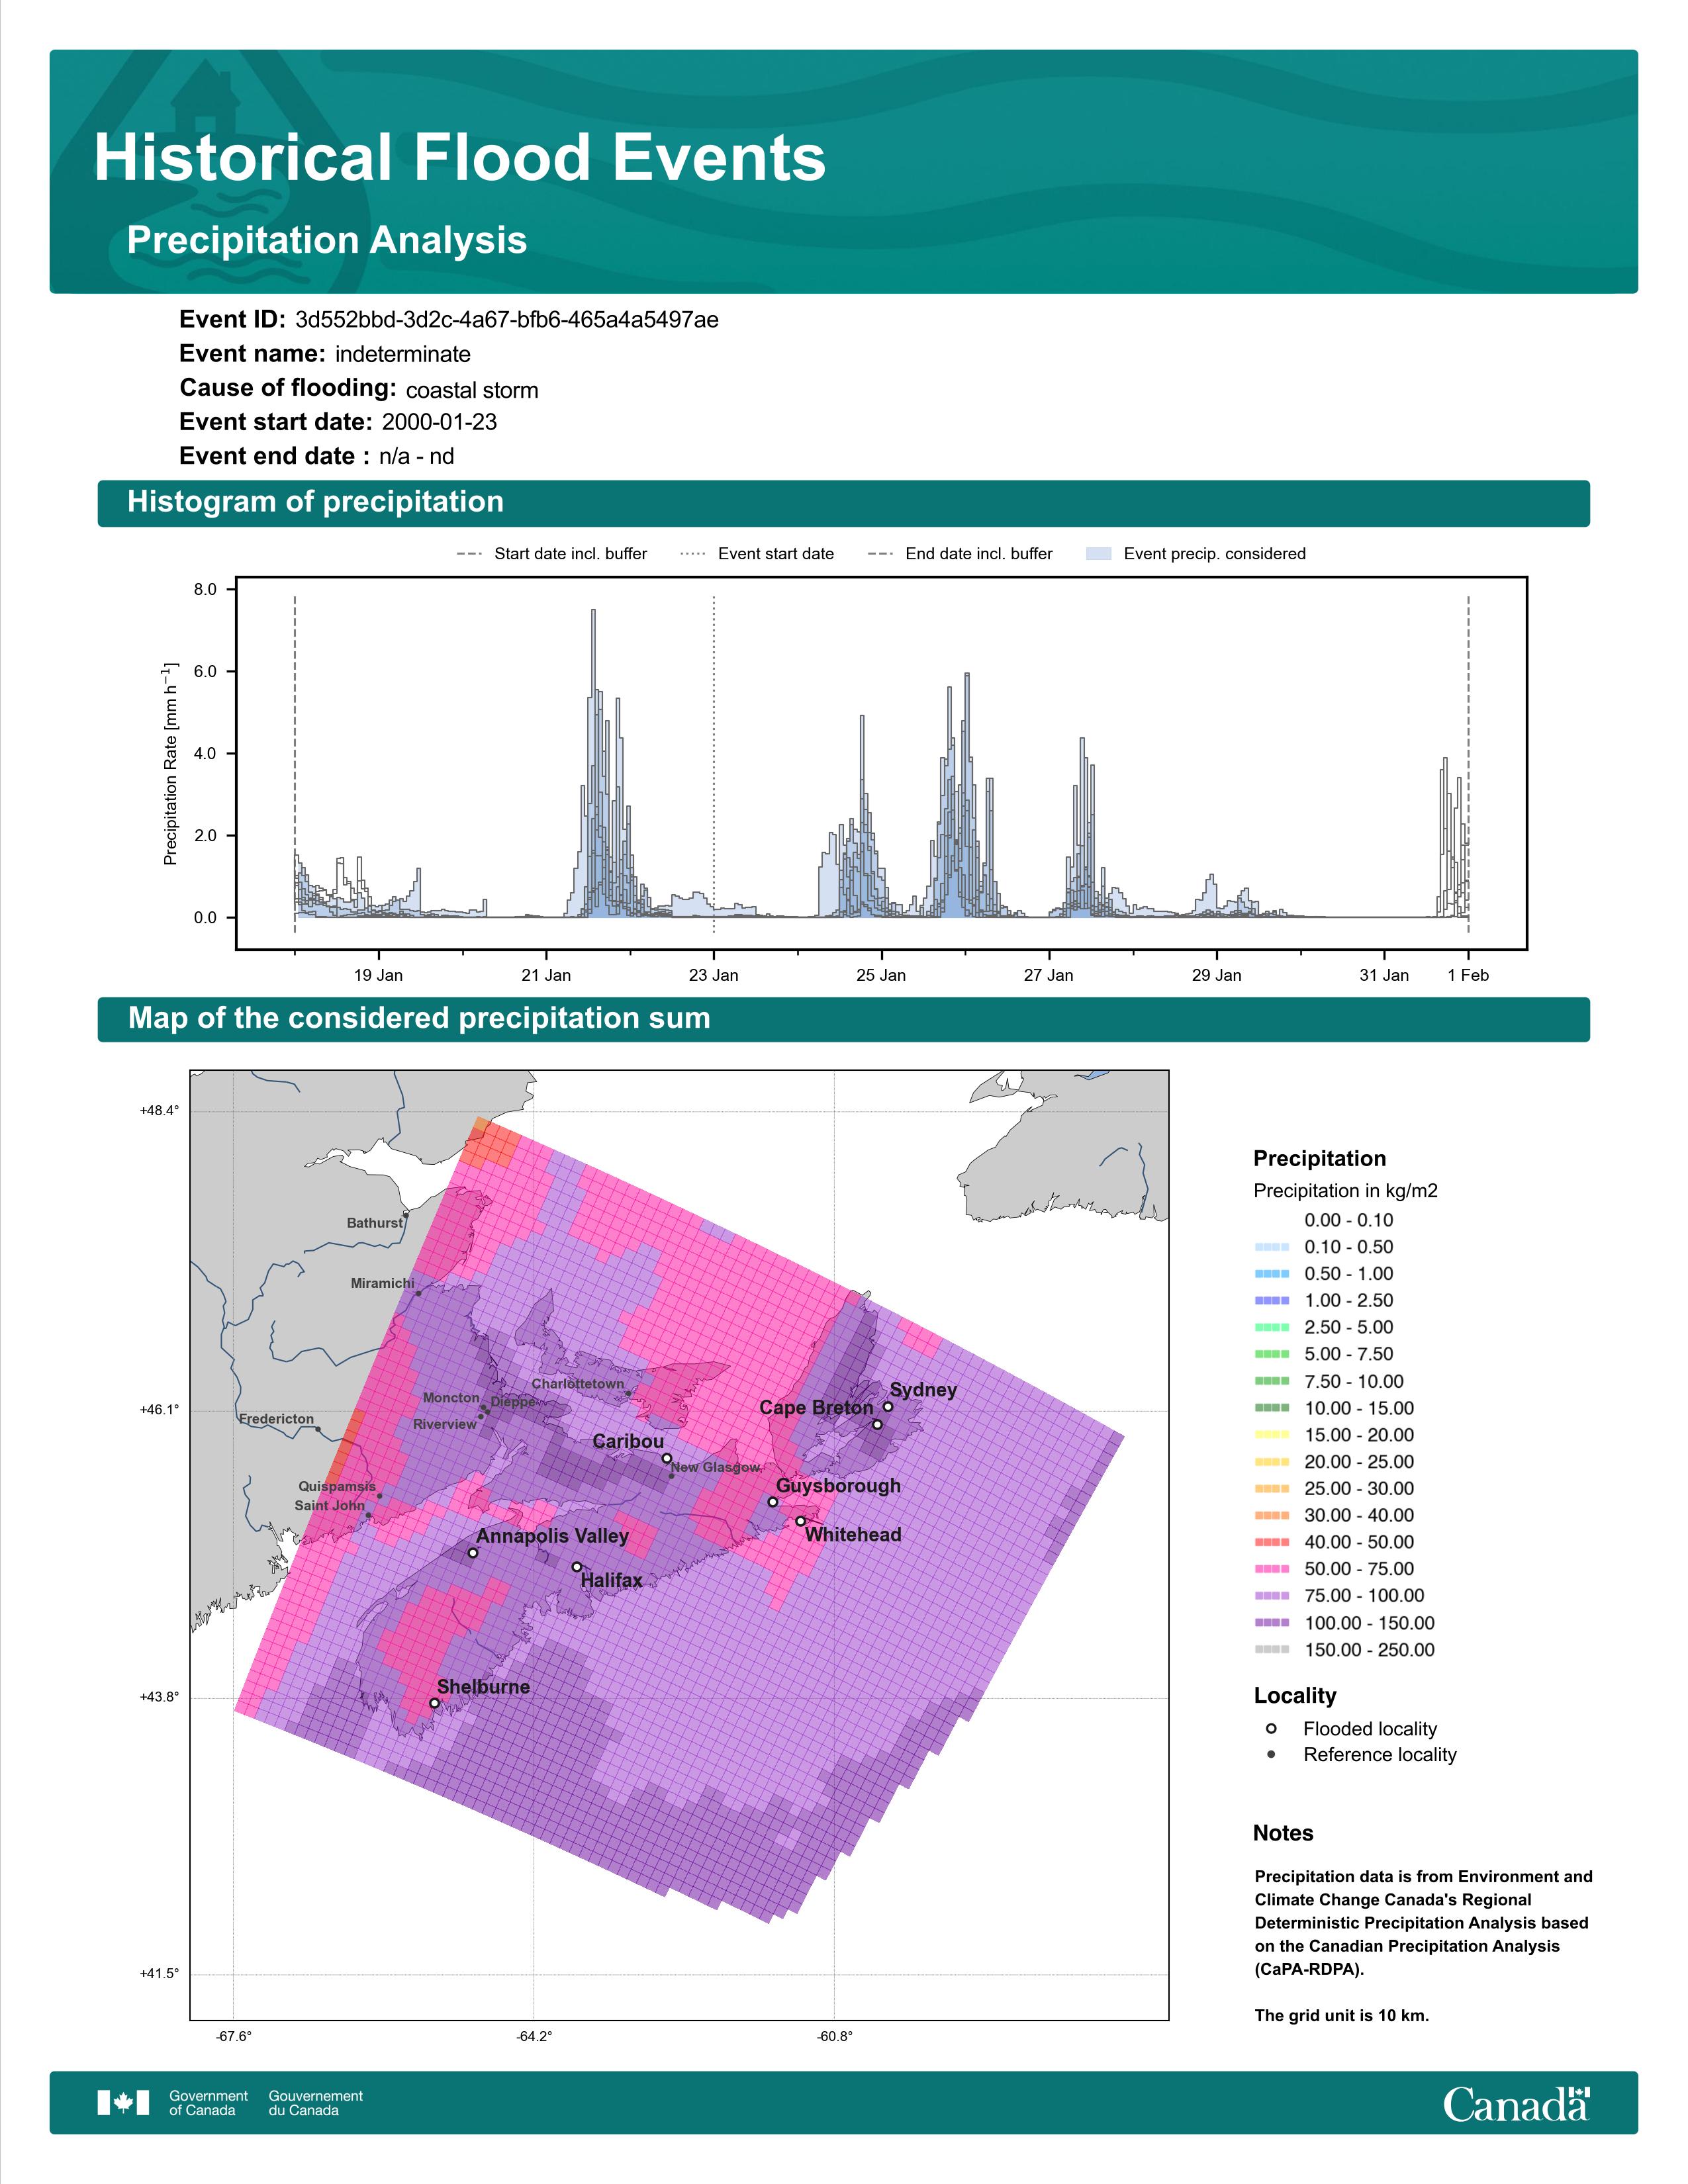Click the 'Gouvernement du Canada' footer text
Screen dimensions: 1688x2184
point(315,2103)
